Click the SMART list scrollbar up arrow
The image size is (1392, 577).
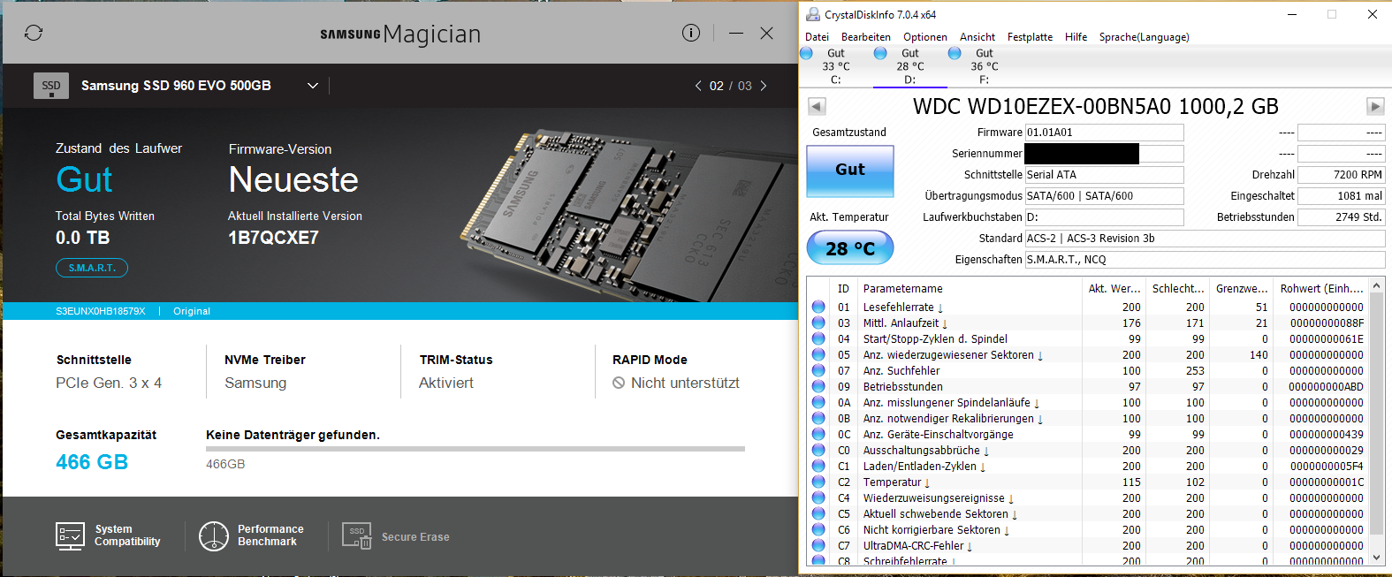click(1376, 286)
